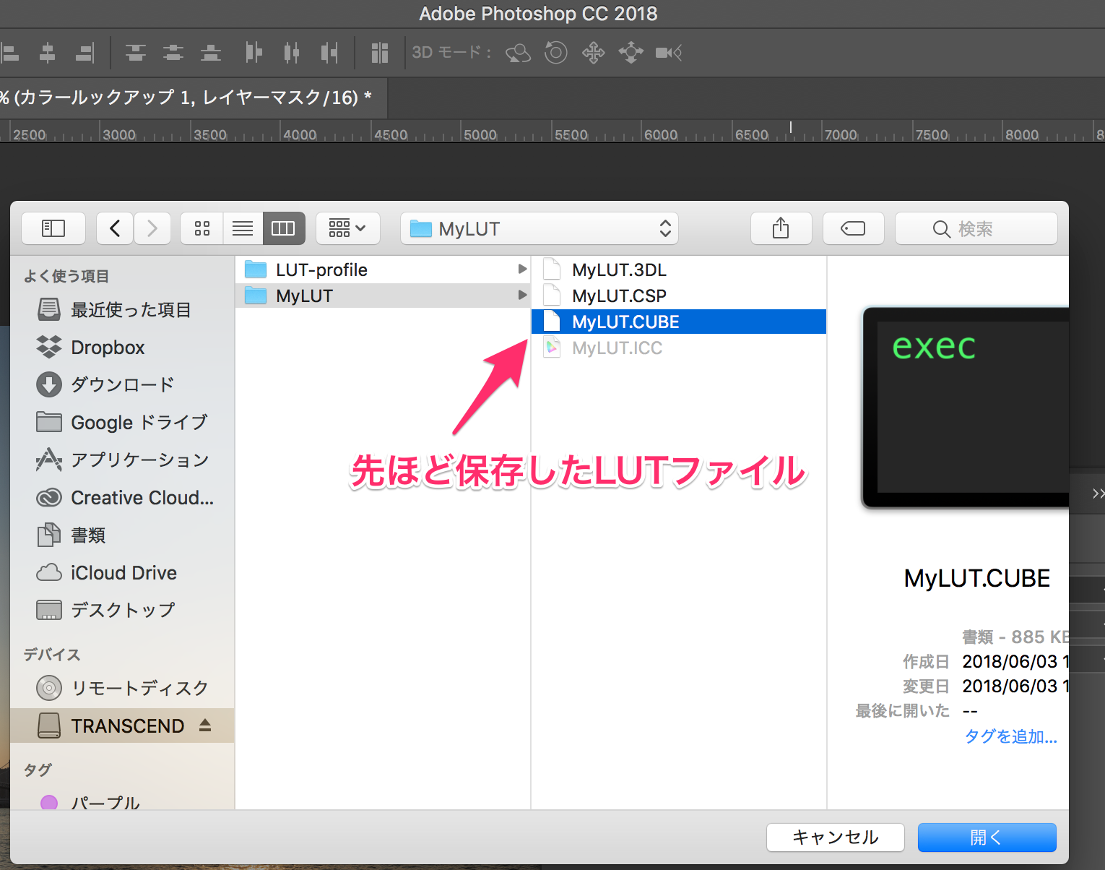This screenshot has width=1105, height=870.
Task: Click distribute top edges icon
Action: 136,53
